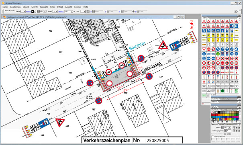Click the opacity value input field
Screen dimensions: 243x145
point(68,11)
